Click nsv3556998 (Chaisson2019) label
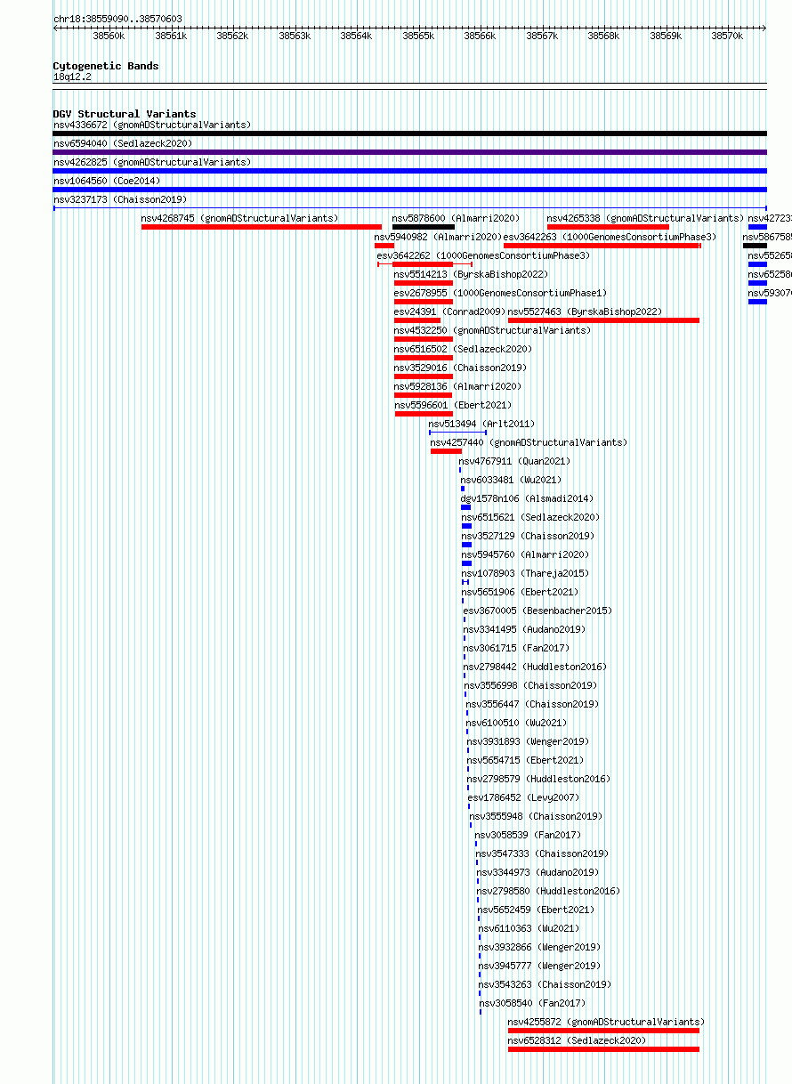 [531, 685]
